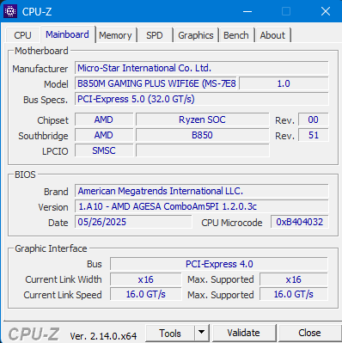Close the window with the X icon

(x=326, y=11)
